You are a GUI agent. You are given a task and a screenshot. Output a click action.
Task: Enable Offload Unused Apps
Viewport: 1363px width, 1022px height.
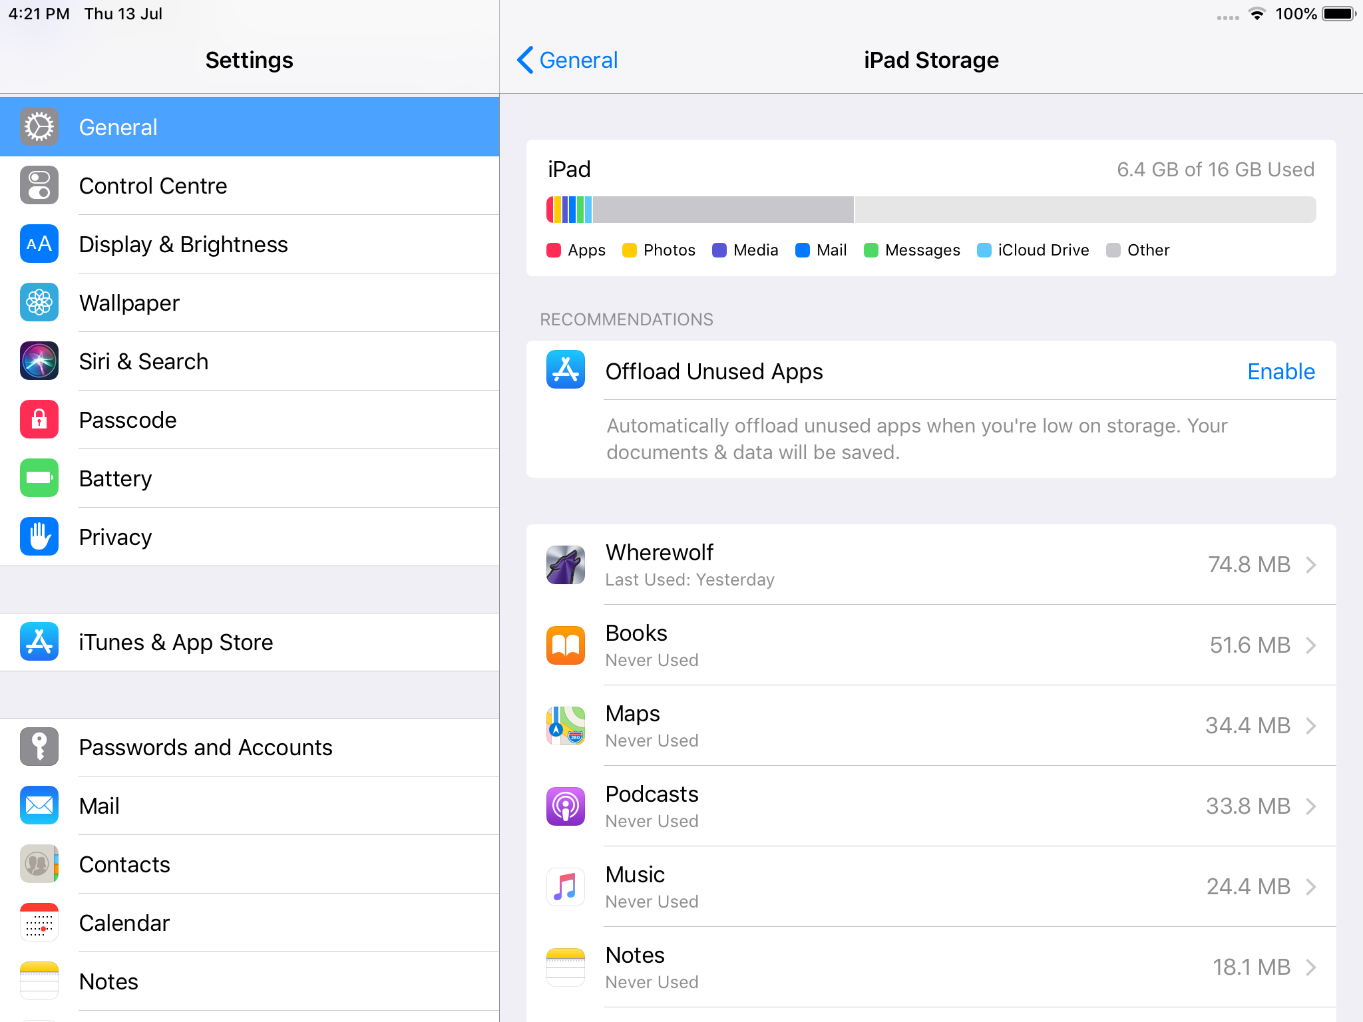click(x=1281, y=371)
